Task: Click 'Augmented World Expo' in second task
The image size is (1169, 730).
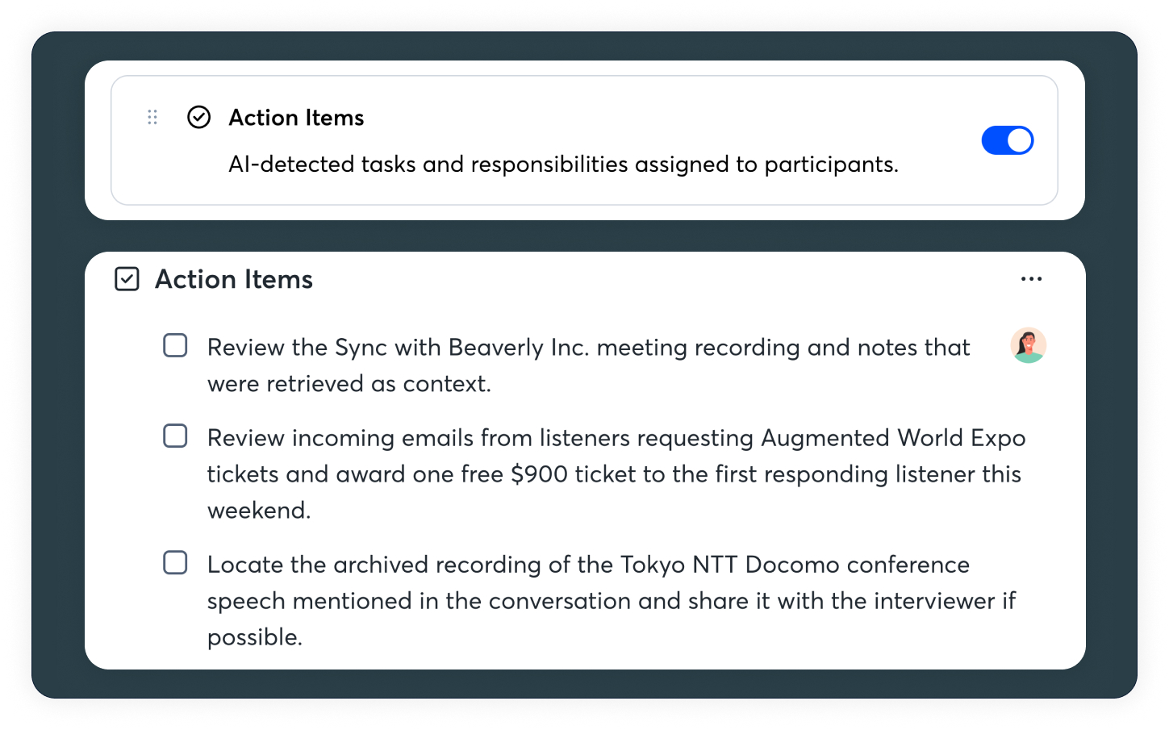Action: pos(893,438)
